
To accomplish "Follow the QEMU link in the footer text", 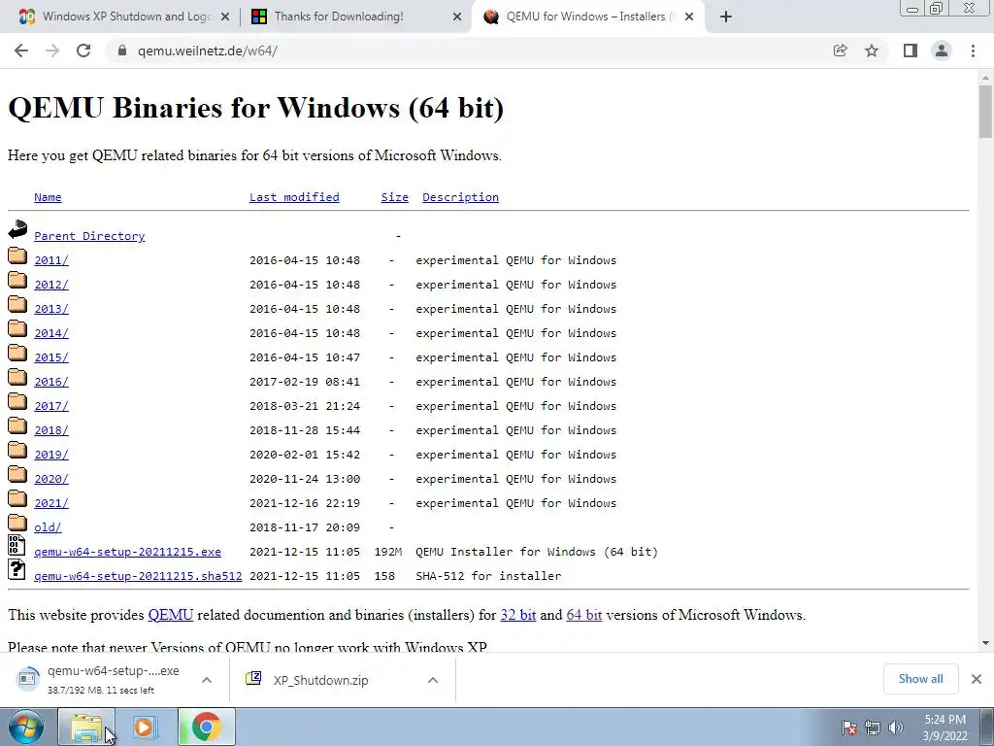I will click(x=171, y=615).
